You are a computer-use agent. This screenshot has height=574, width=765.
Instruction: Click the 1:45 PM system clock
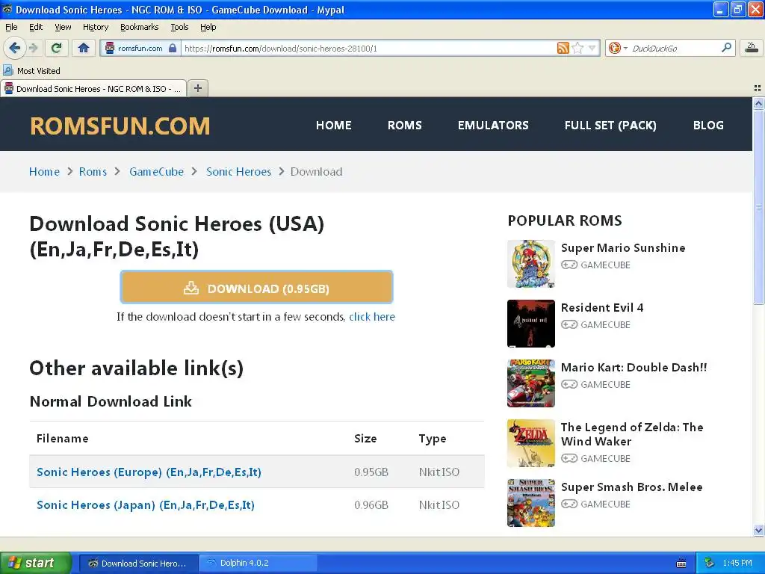(737, 563)
